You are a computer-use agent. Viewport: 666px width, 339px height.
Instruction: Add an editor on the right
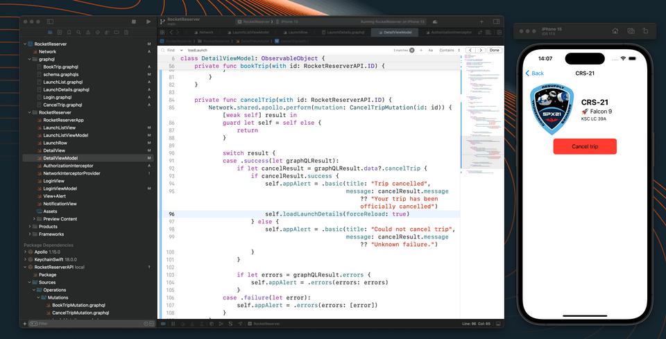pyautogui.click(x=499, y=33)
